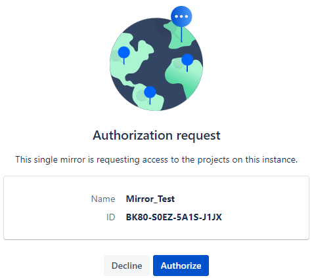Click the bottom green continent on the globe
Viewport: 314px width, 278px height.
pyautogui.click(x=146, y=100)
